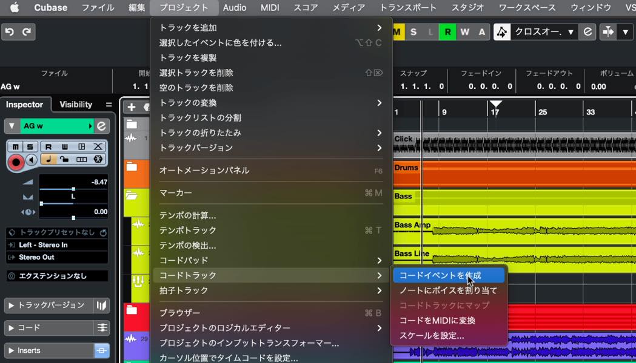Open the 拍子トラック submenu

(x=271, y=290)
